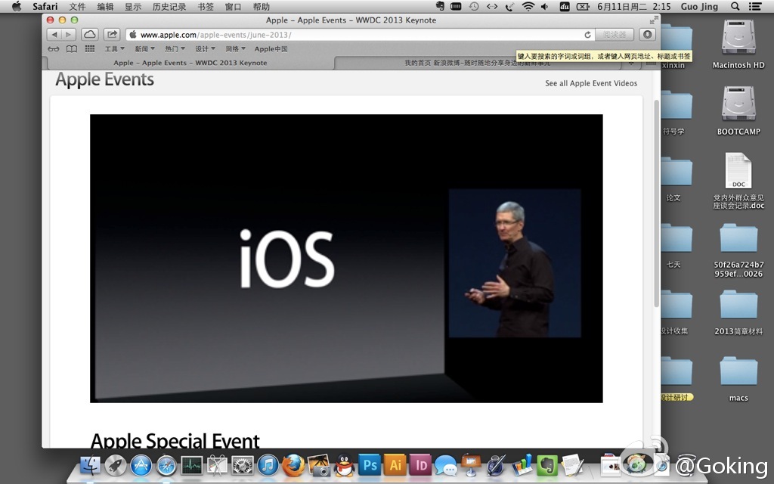The height and width of the screenshot is (484, 774).
Task: Go back with Safari's back arrow
Action: pyautogui.click(x=54, y=35)
